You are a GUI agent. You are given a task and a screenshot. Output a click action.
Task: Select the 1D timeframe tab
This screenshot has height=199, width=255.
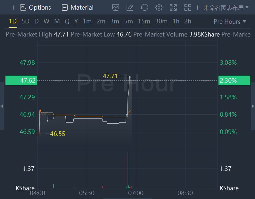click(12, 21)
